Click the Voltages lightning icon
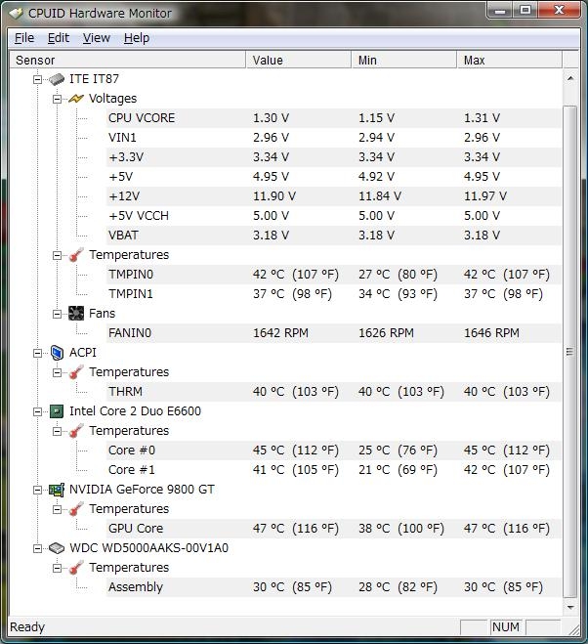Image resolution: width=588 pixels, height=644 pixels. [76, 98]
